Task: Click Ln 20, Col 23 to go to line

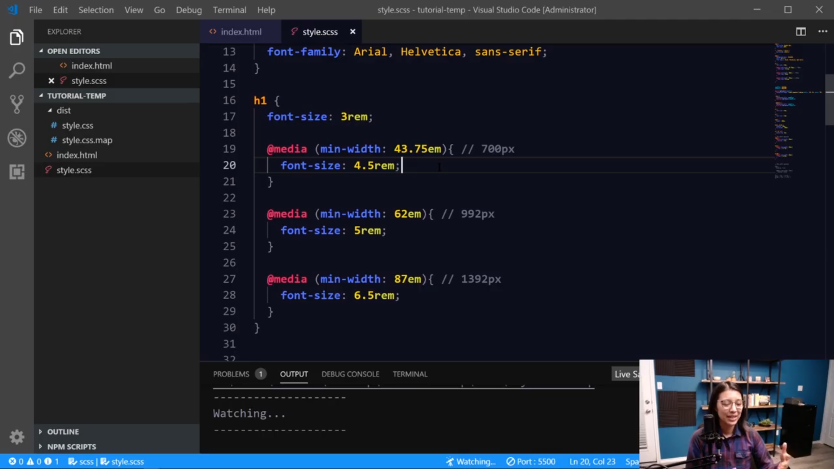Action: [592, 462]
